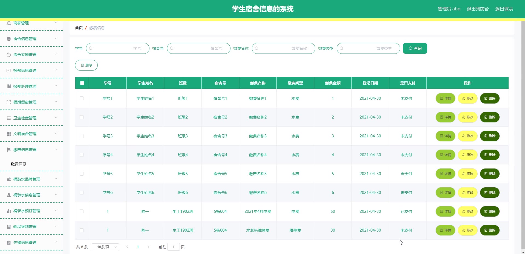The height and width of the screenshot is (254, 525).
Task: Expand 宿舍信息管理 chevron in sidebar
Action: pyautogui.click(x=56, y=38)
